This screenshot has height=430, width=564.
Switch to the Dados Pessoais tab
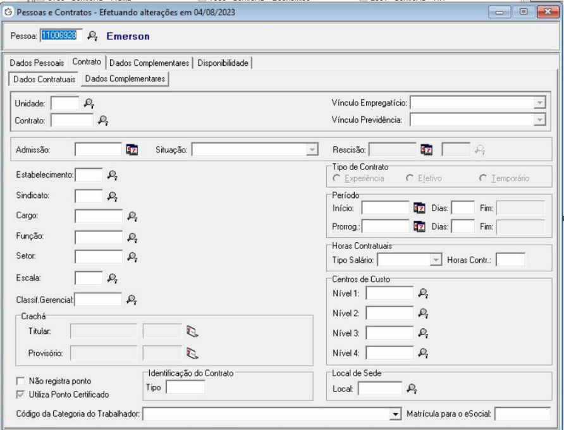[35, 63]
